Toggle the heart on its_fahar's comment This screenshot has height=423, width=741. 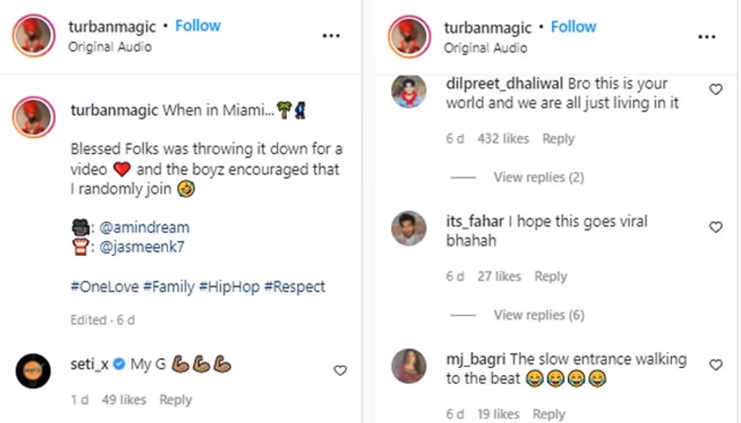716,227
